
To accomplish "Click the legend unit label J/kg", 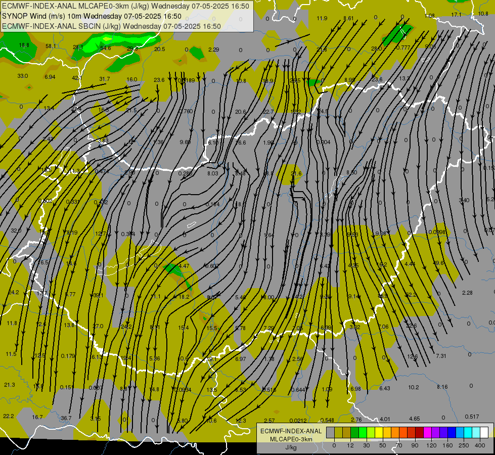I will 291,447.
